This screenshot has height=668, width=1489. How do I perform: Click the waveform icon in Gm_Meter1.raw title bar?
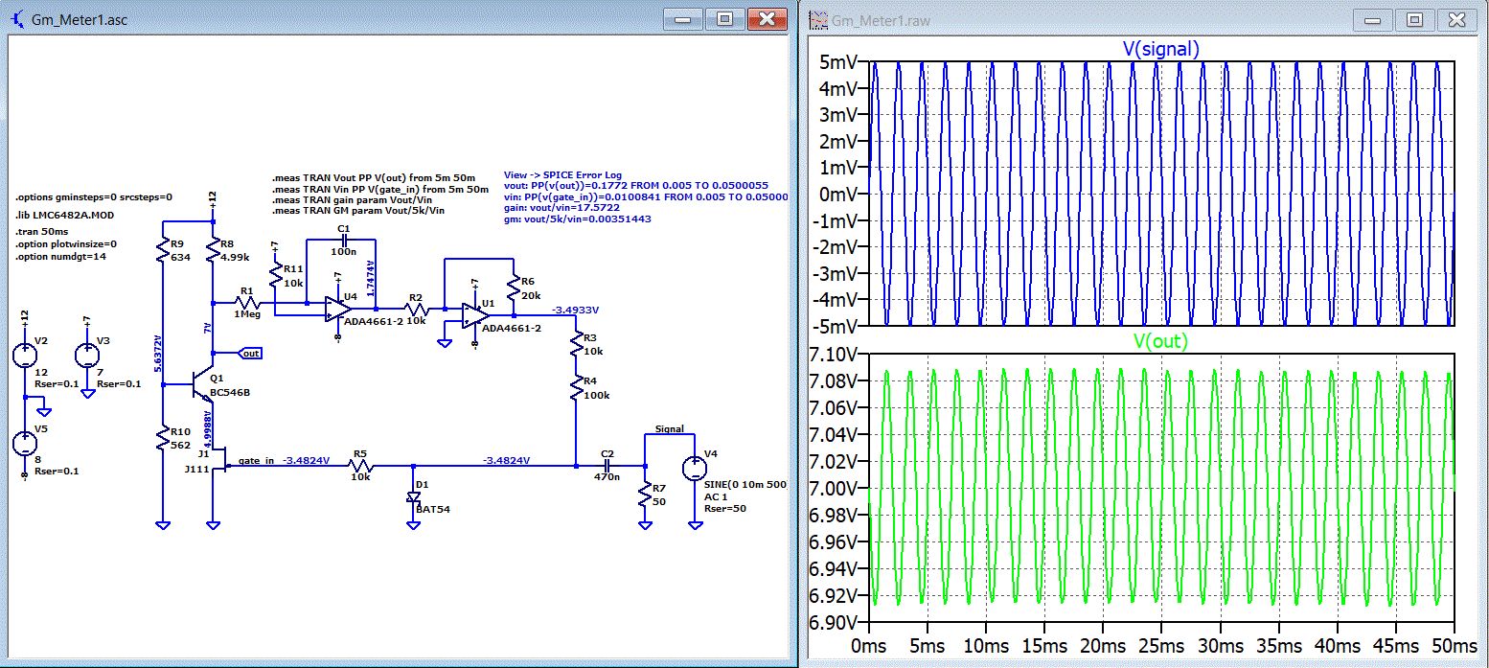(x=818, y=20)
